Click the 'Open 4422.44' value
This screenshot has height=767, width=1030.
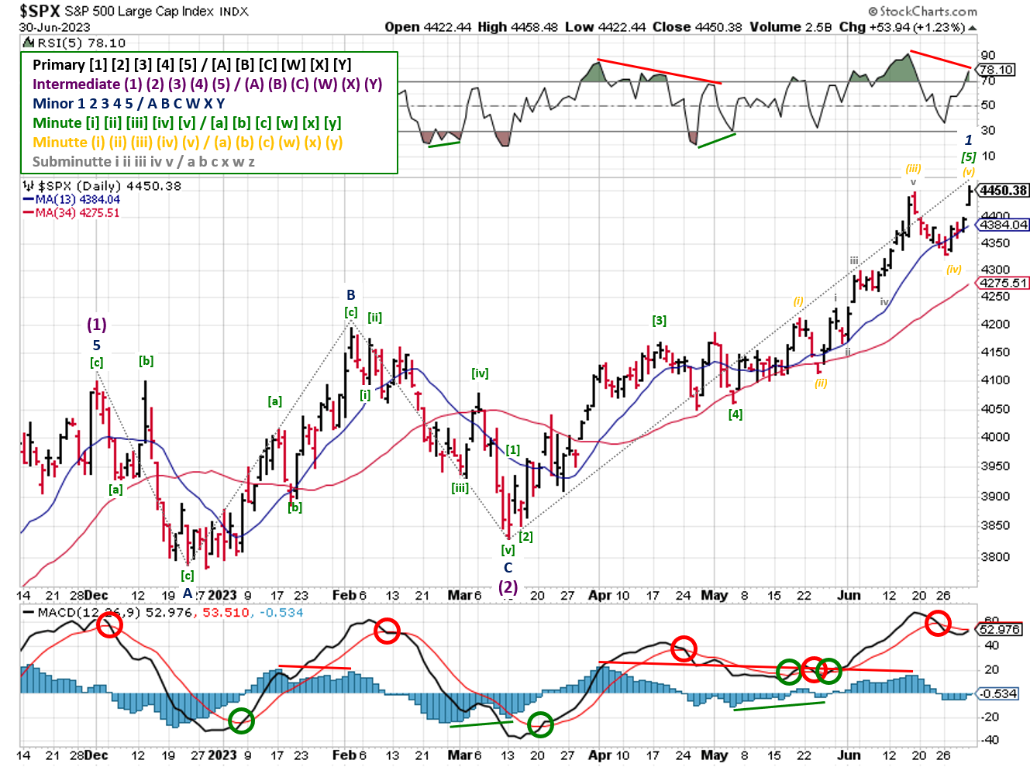[428, 27]
